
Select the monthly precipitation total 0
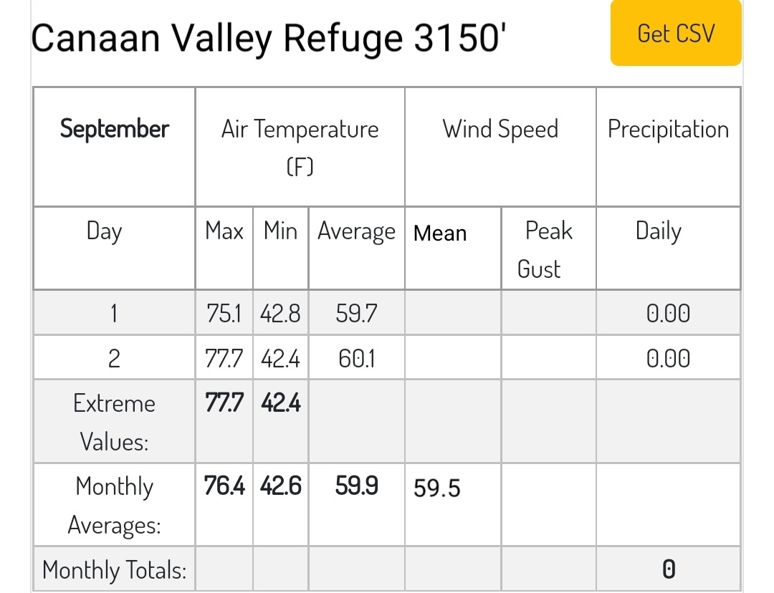pos(669,569)
